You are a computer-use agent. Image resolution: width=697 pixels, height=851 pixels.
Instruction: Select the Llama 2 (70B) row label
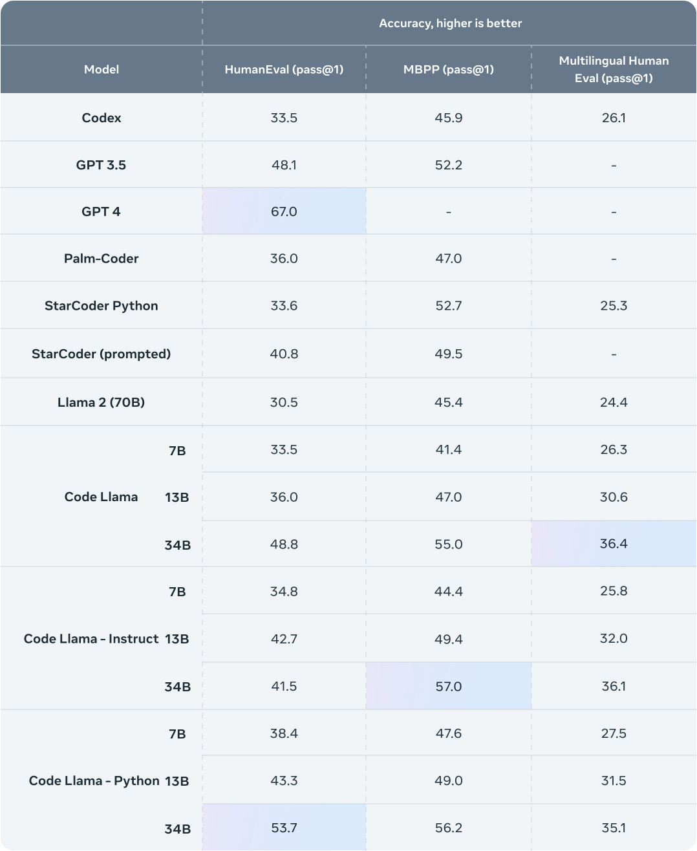102,402
